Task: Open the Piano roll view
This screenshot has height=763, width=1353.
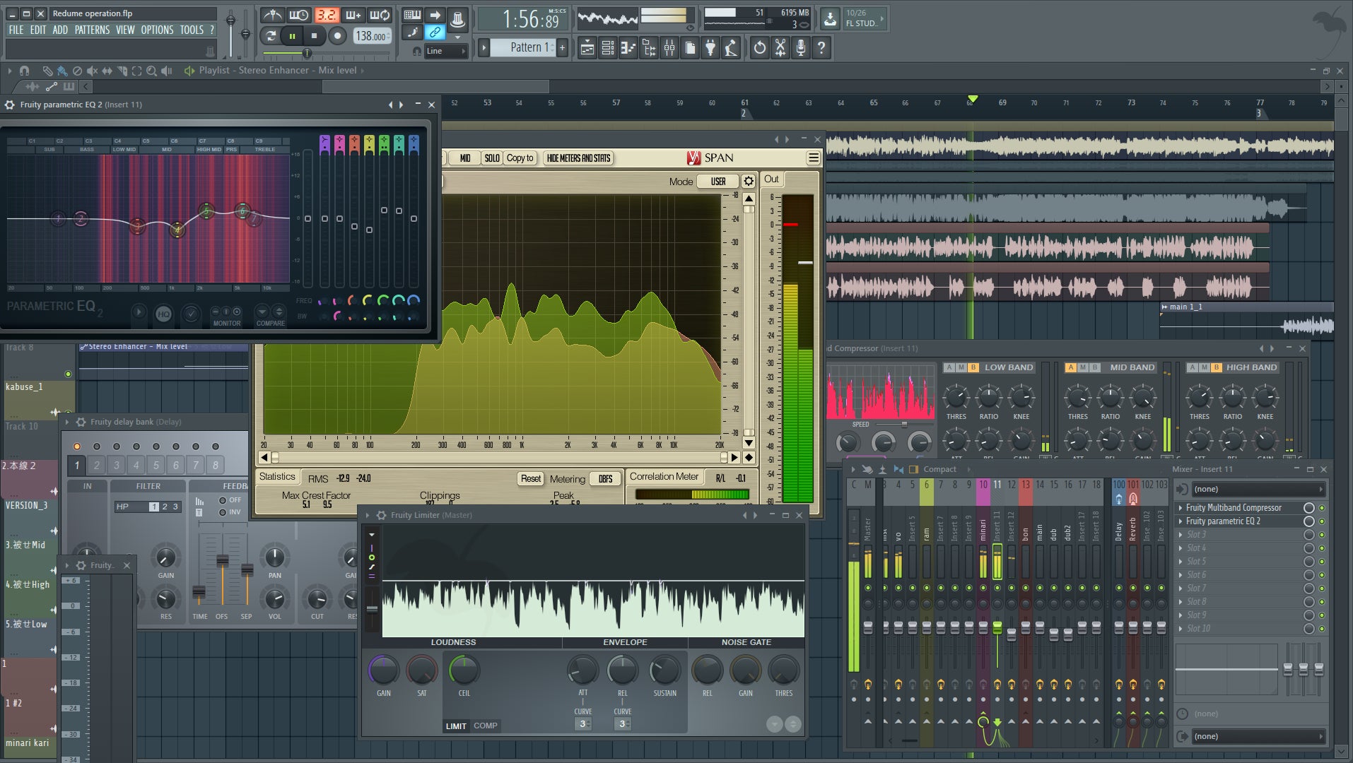Action: (628, 48)
